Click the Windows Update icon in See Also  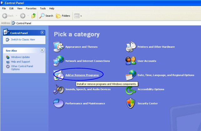click(8, 57)
